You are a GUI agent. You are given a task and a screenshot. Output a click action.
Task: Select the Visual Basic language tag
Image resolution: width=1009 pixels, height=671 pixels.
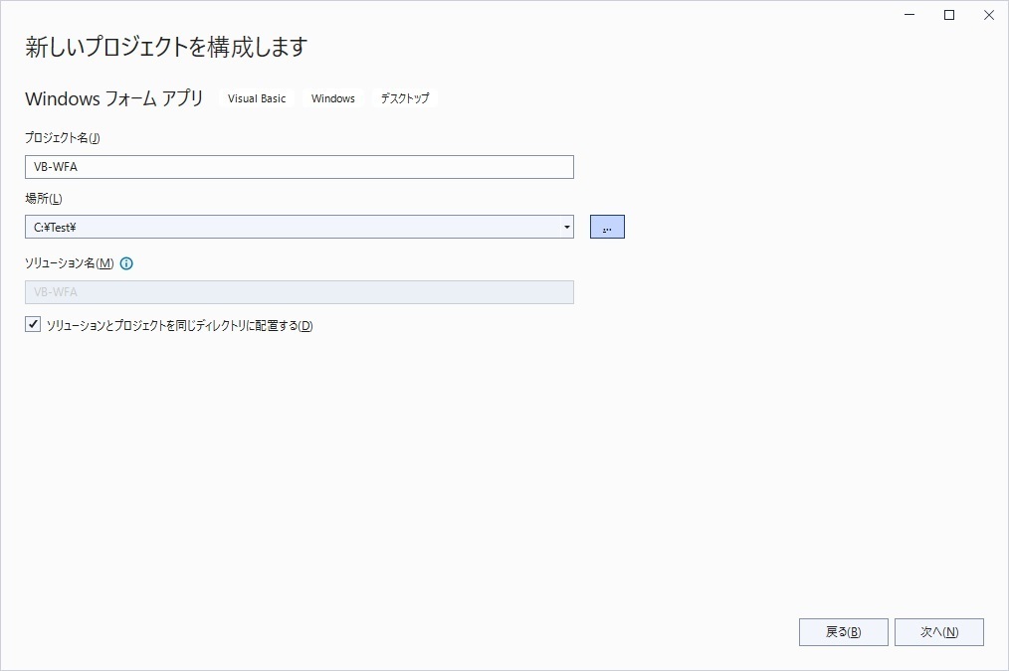click(256, 97)
